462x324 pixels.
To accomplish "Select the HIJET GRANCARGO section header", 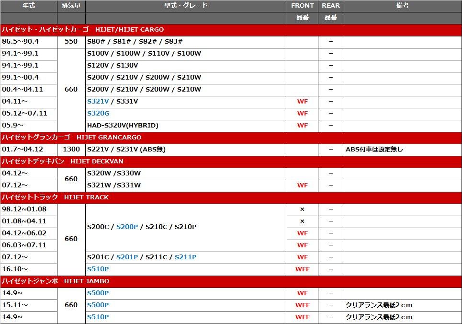I will click(231, 138).
